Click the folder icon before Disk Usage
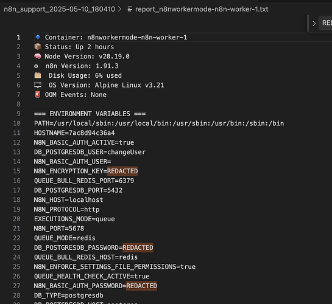Image resolution: width=332 pixels, height=304 pixels. 38,75
